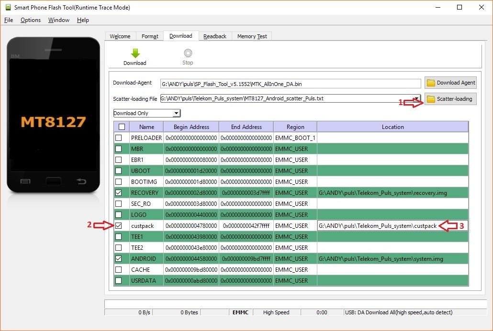
Task: Check the TEE2 checkbox
Action: 119,247
